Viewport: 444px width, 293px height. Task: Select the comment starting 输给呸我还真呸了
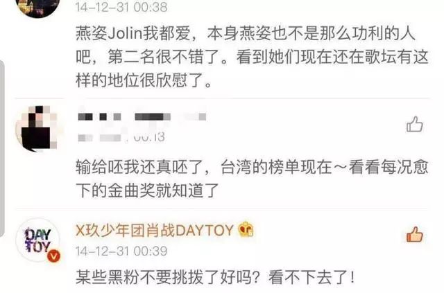coord(252,179)
